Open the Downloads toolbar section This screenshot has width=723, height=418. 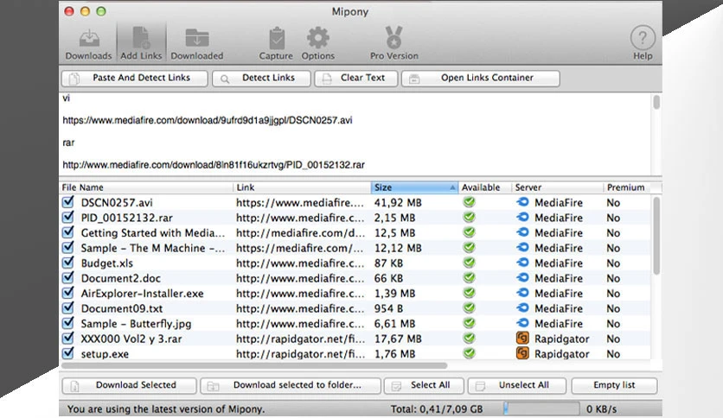(x=88, y=44)
